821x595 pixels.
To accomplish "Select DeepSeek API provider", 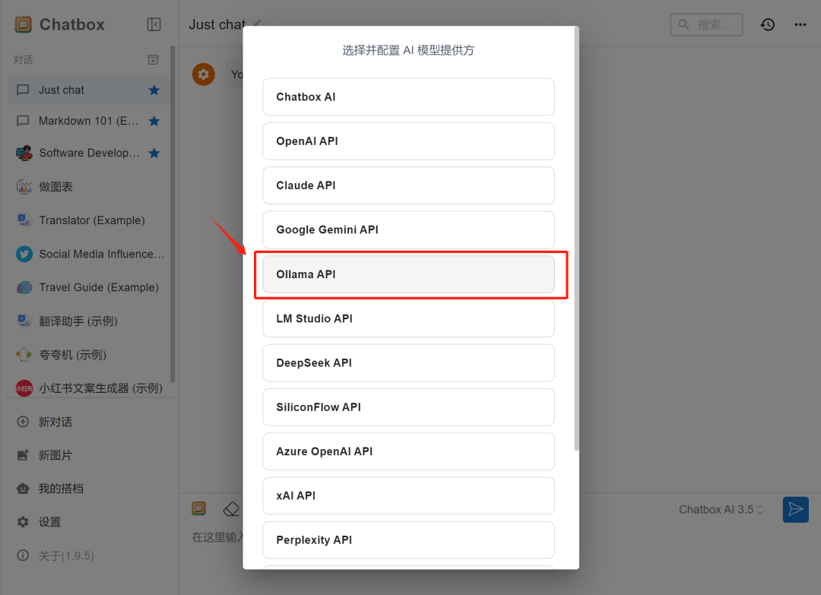I will click(x=408, y=362).
